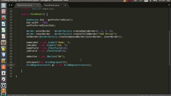Click line number 43 in gutter
The image size is (171, 96).
11,76
